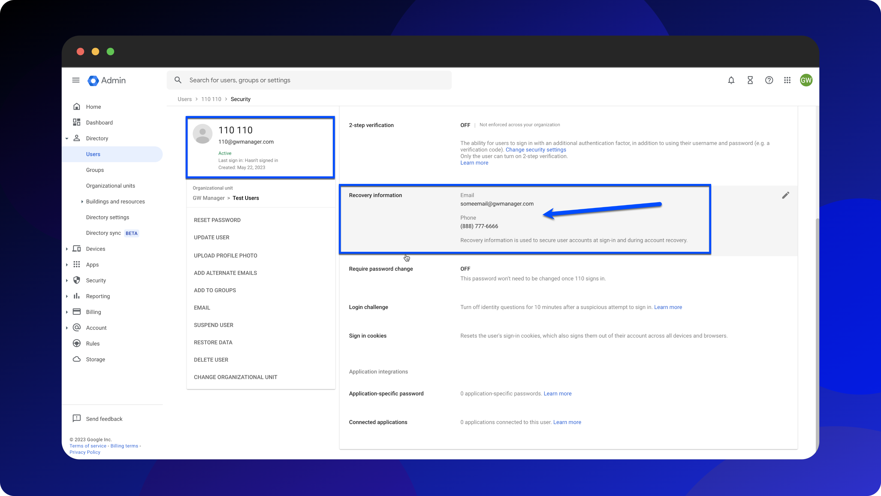Click 110 110 in the breadcrumb
The width and height of the screenshot is (881, 496).
click(x=211, y=99)
